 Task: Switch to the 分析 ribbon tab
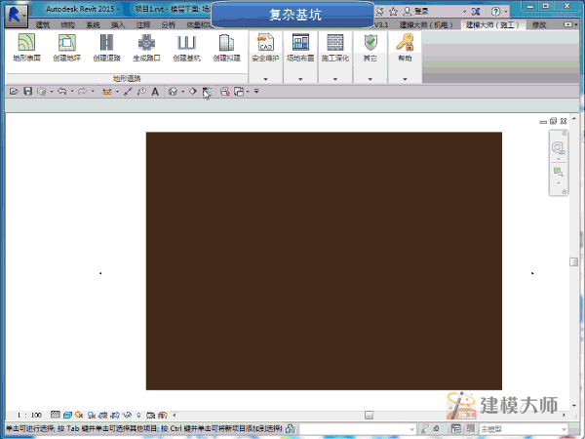pos(169,25)
